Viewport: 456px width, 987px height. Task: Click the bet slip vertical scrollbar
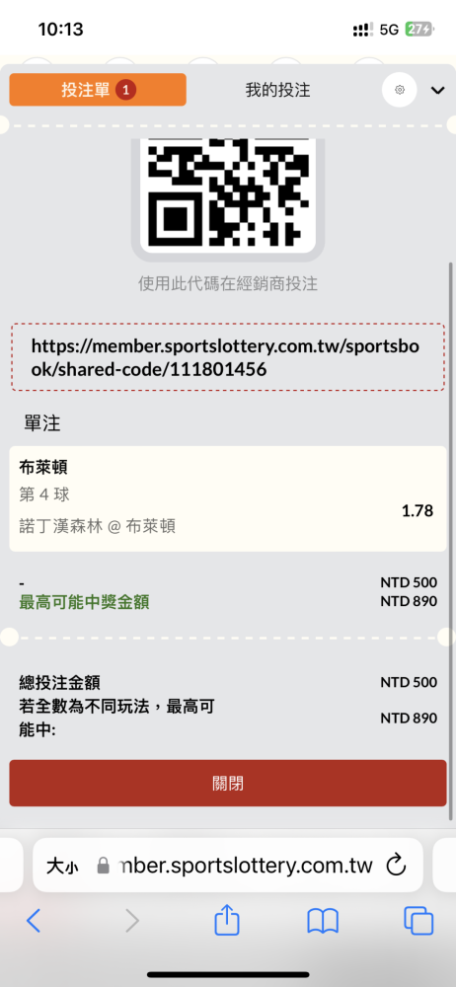451,541
